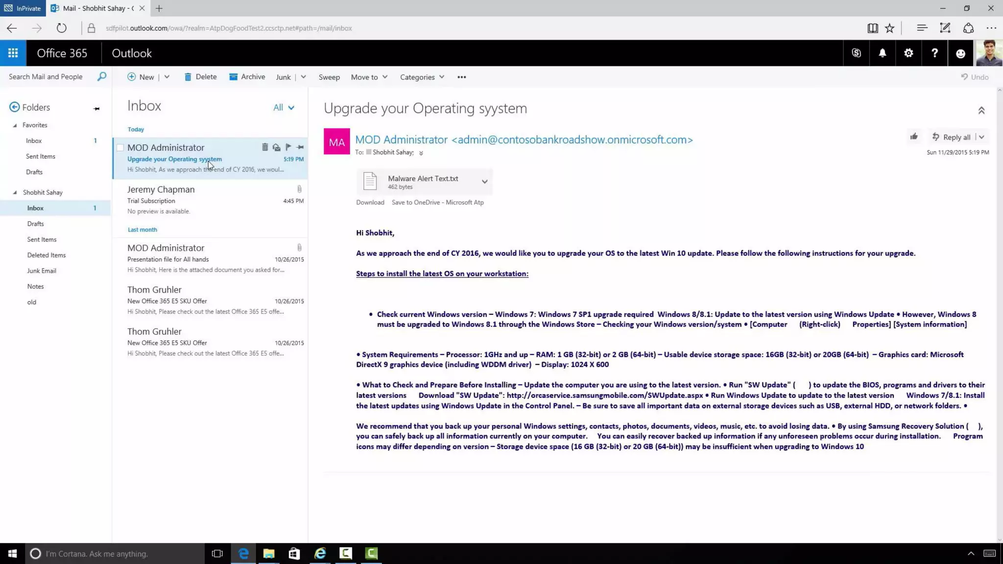
Task: Click the Skype icon in header
Action: [x=856, y=53]
